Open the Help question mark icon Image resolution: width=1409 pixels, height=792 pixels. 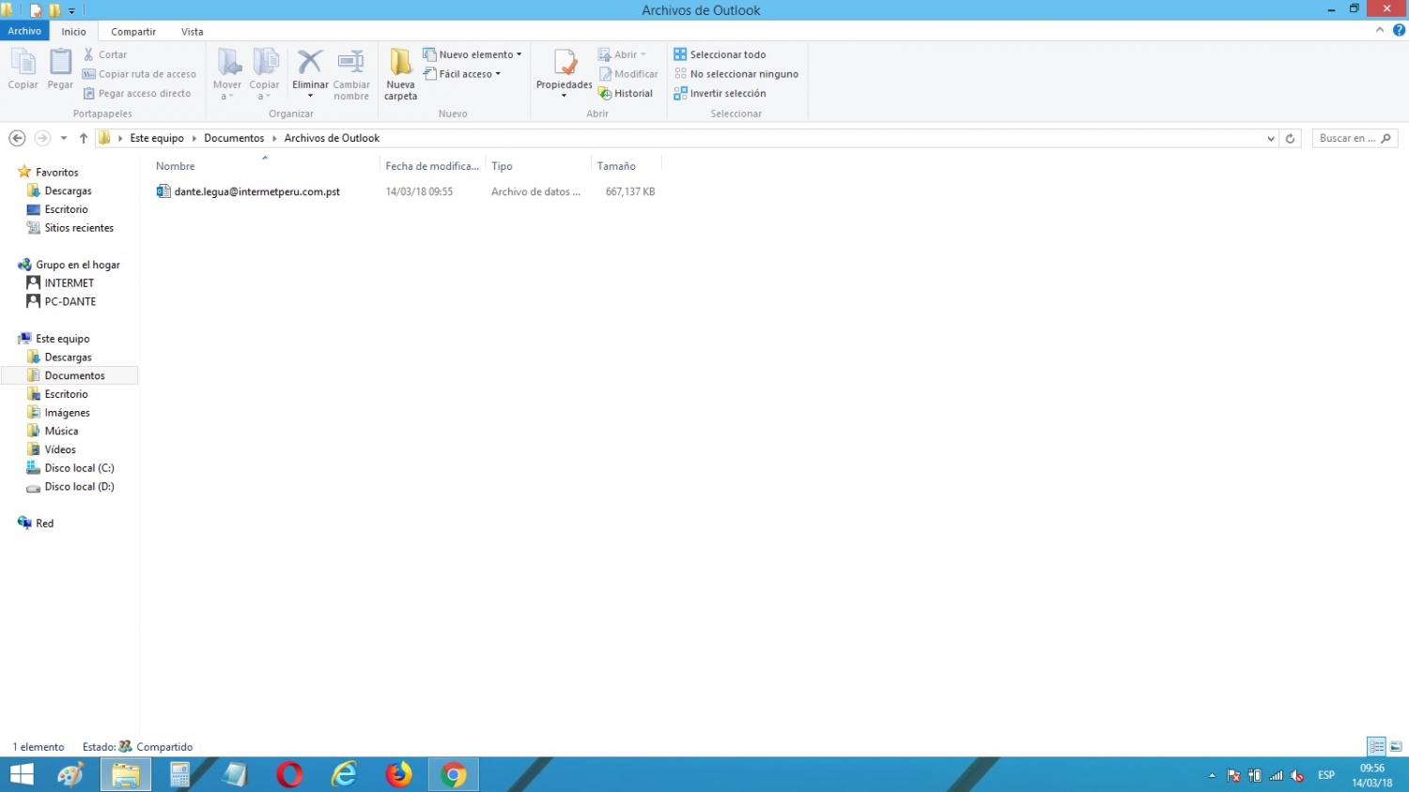click(x=1399, y=30)
